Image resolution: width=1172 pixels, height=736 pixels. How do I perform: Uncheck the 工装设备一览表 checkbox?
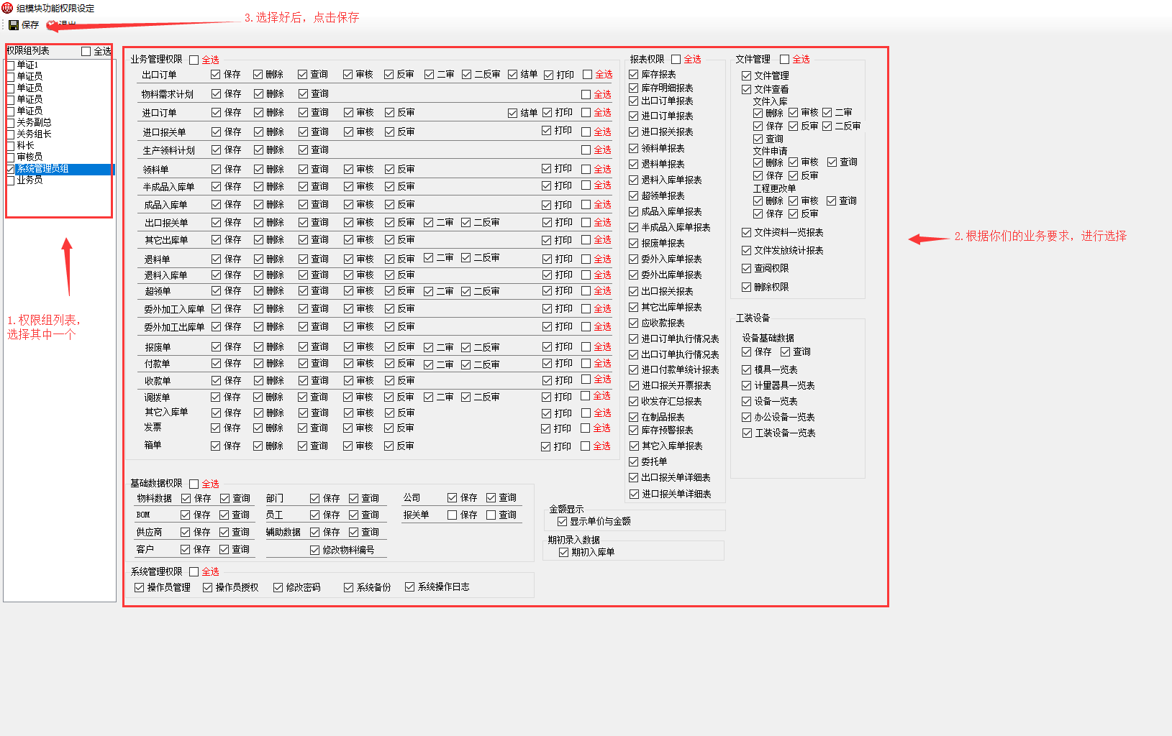point(747,433)
